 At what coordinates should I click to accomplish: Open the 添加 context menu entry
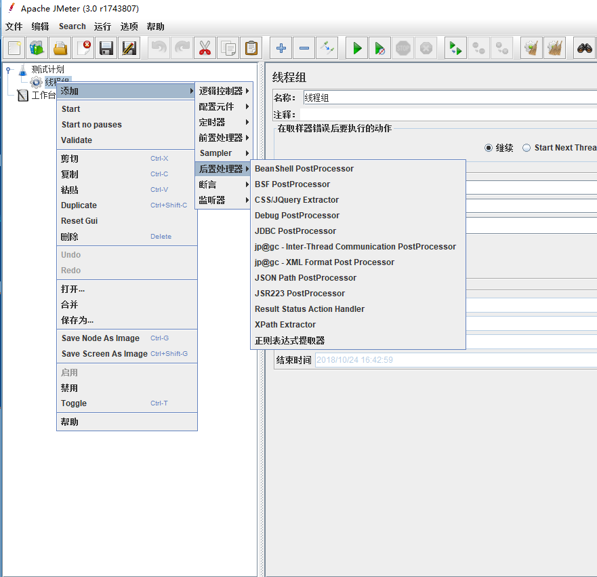coord(126,91)
